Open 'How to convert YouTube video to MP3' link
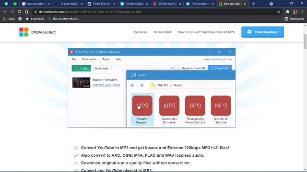Viewport: 307px width, 172px height. [206, 32]
